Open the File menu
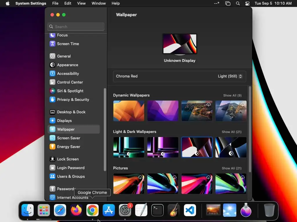Viewport: 297px width, 222px height. tap(55, 3)
